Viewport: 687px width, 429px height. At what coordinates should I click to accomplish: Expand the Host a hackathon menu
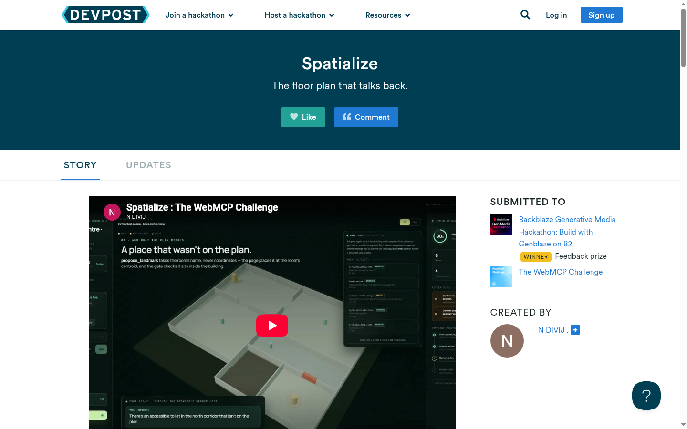[300, 15]
